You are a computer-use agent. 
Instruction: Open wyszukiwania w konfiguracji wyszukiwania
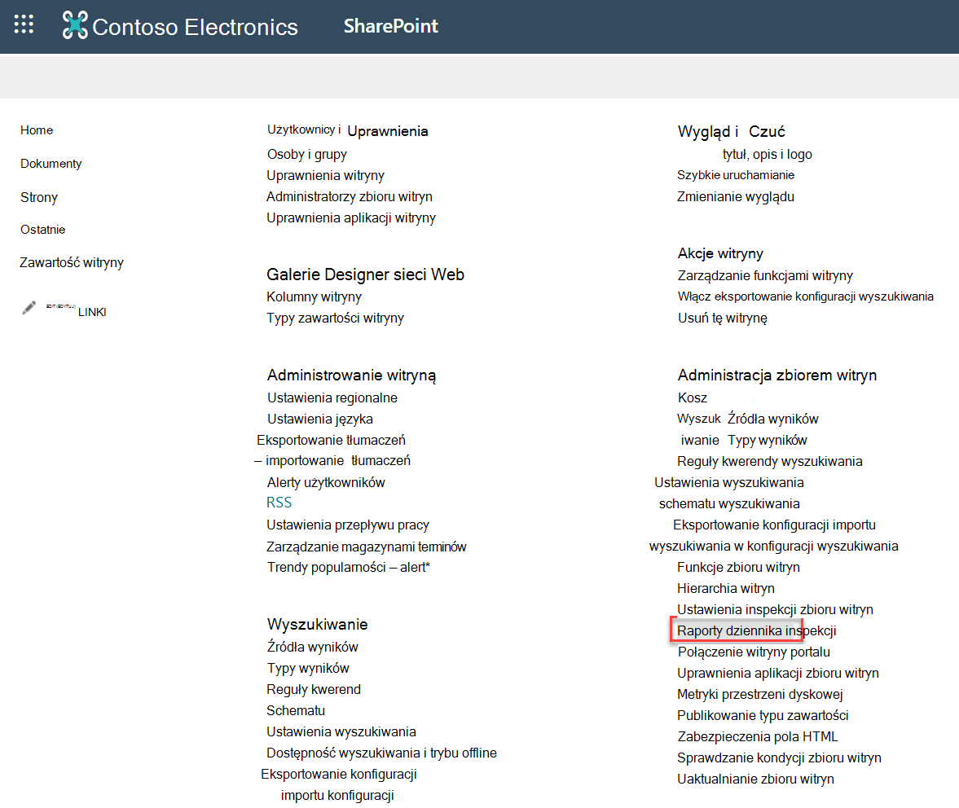point(774,547)
